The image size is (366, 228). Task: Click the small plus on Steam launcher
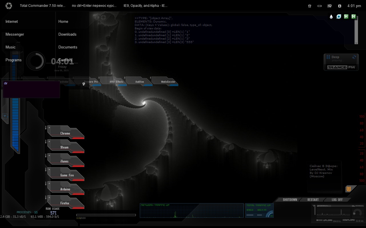[49, 141]
